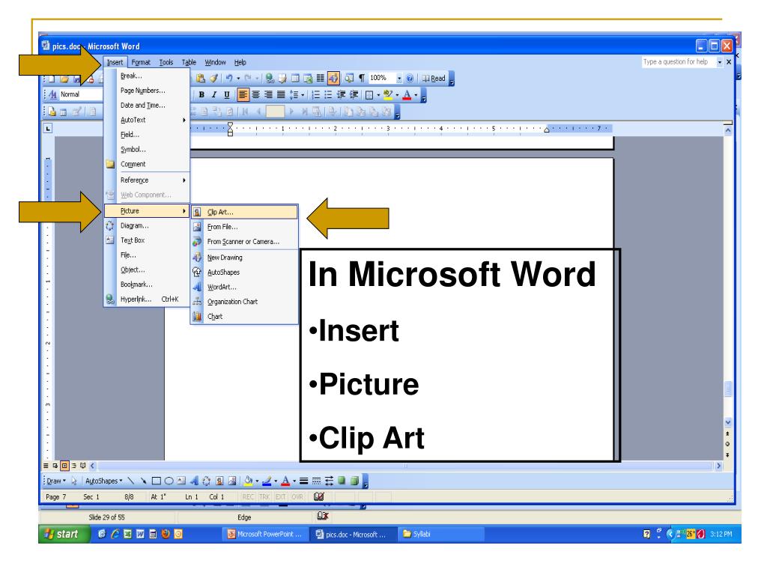Choose Break in the Insert menu

tap(147, 76)
